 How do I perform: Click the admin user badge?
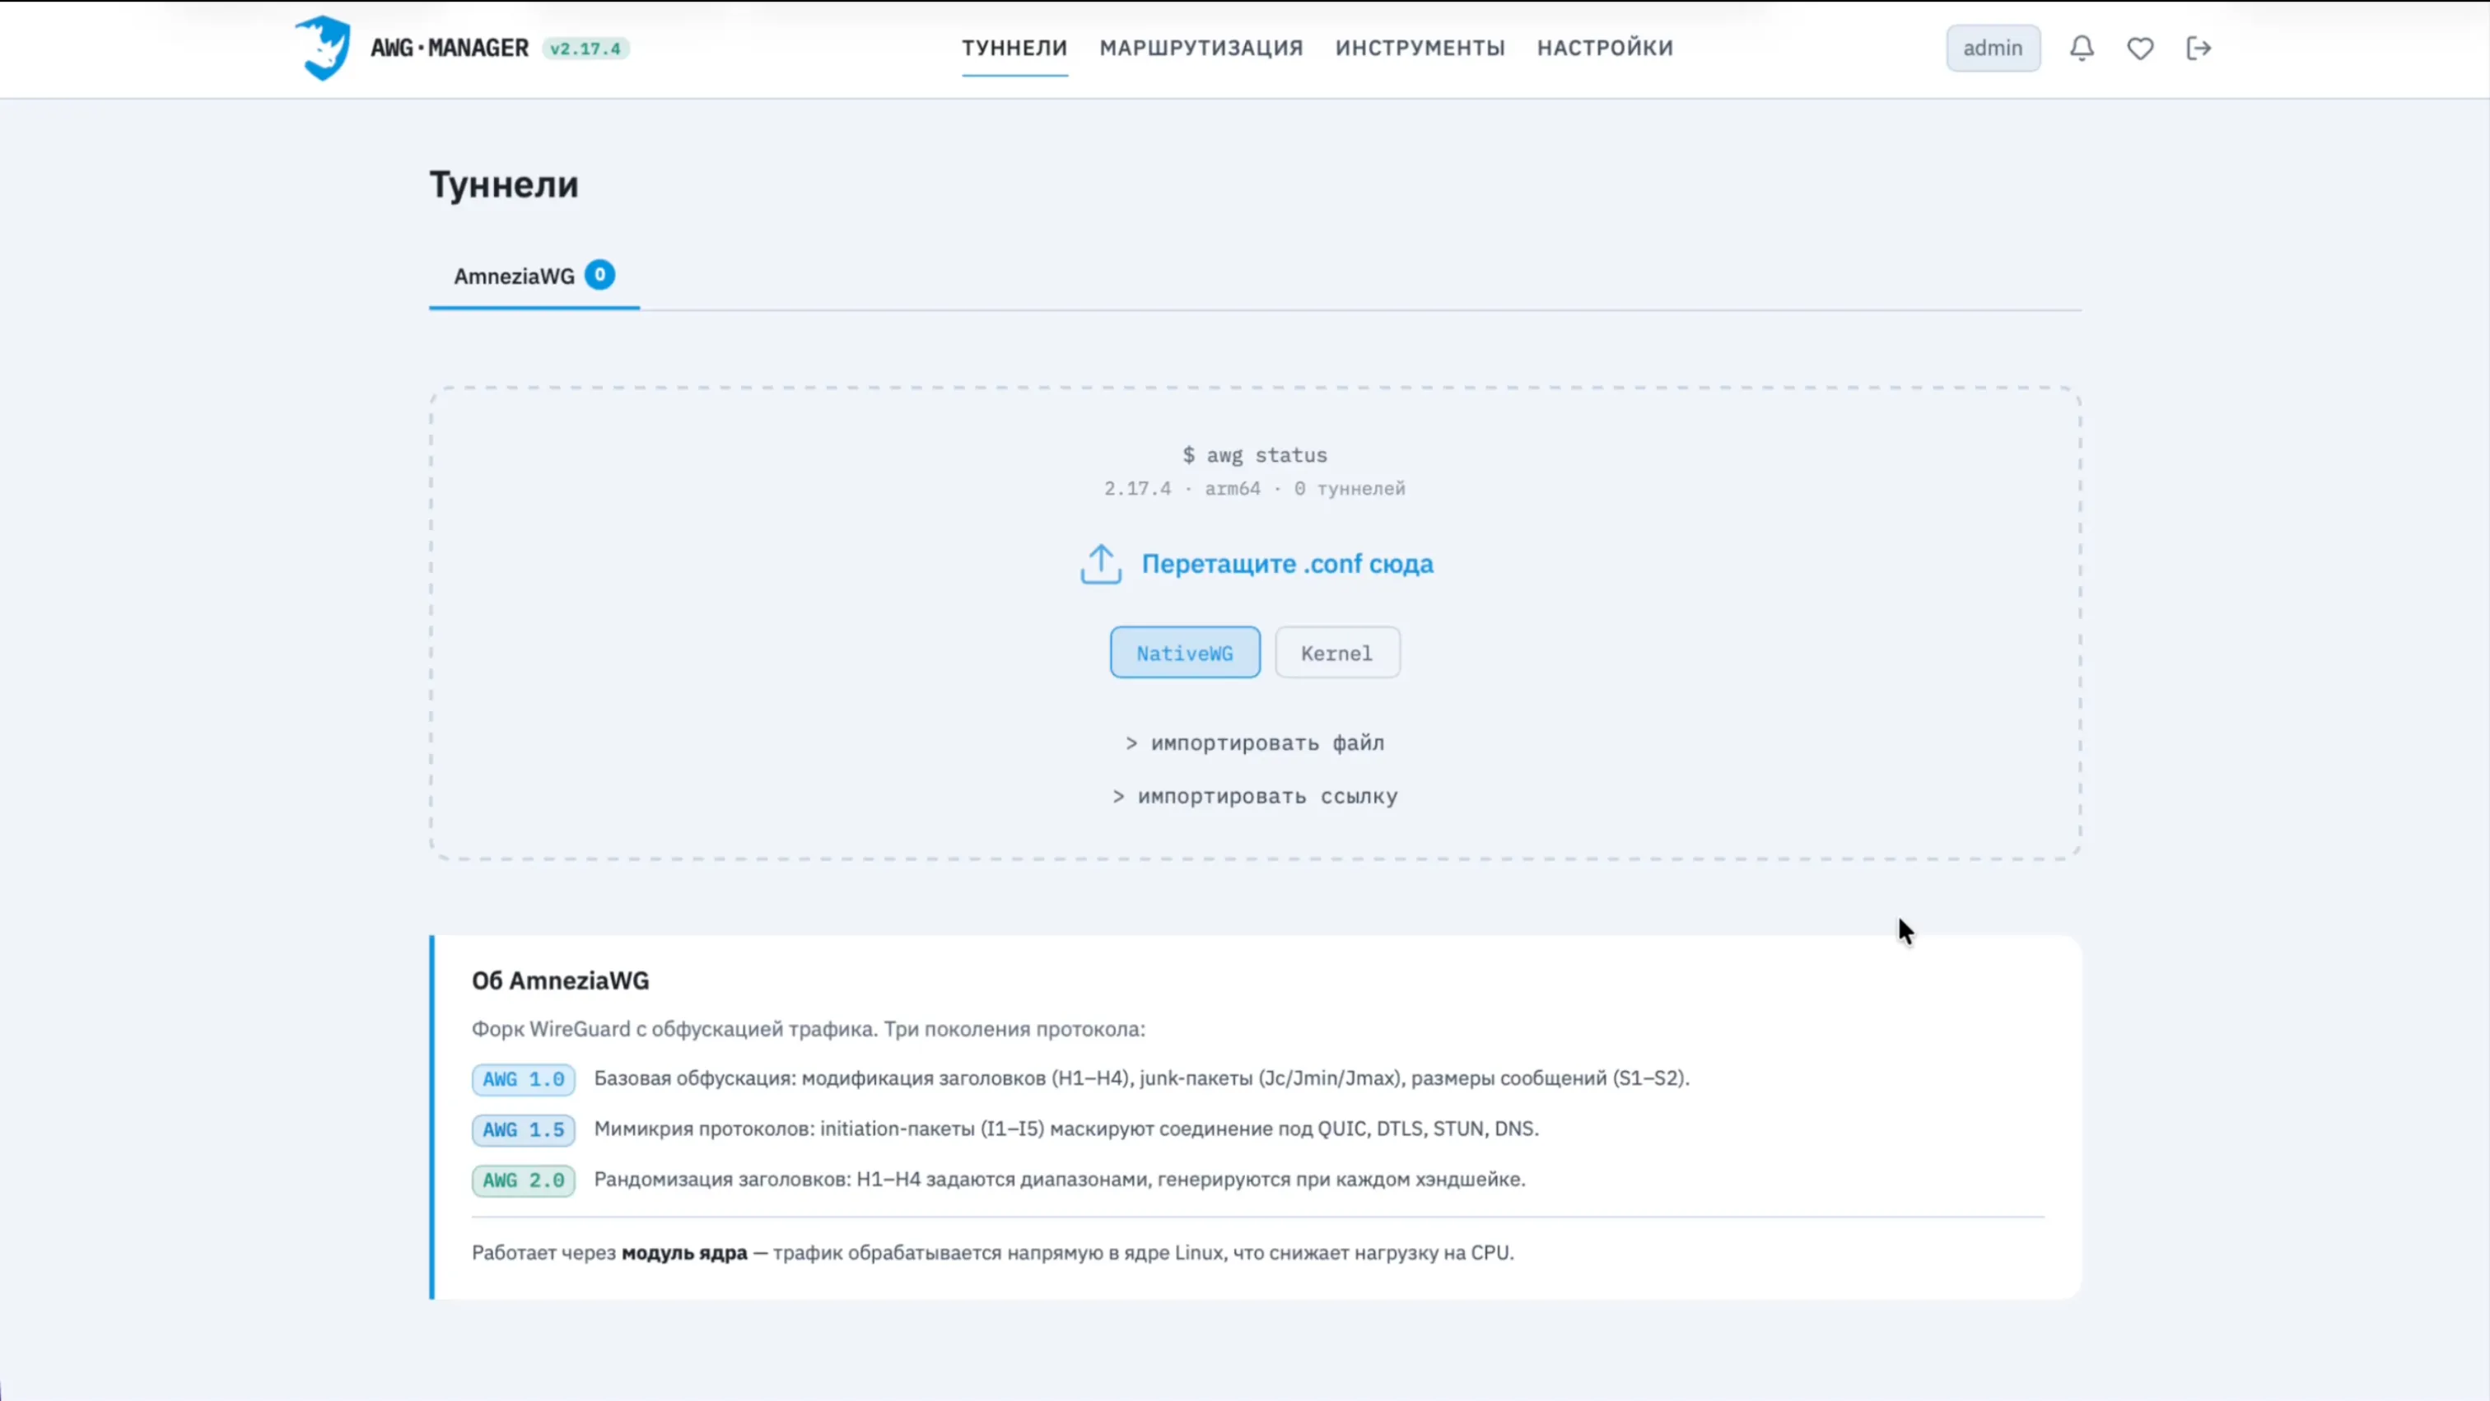coord(1993,49)
